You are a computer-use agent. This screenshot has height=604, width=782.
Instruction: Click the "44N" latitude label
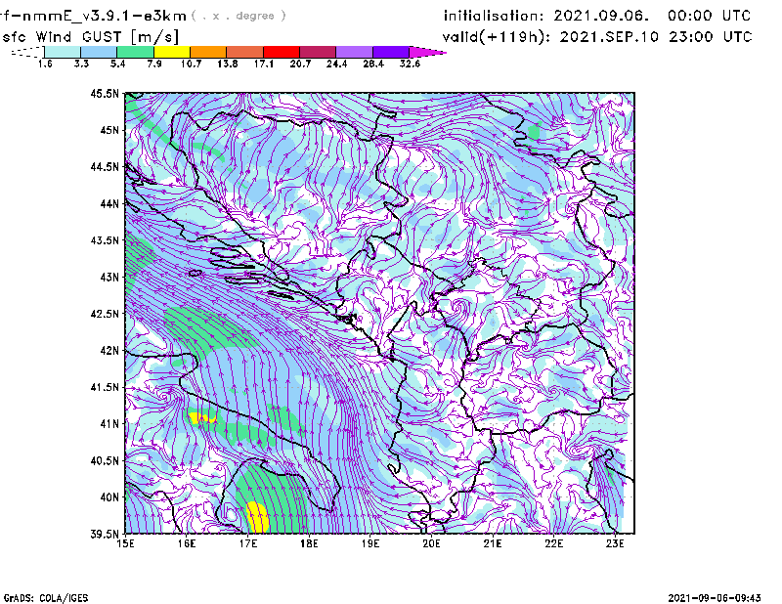109,203
